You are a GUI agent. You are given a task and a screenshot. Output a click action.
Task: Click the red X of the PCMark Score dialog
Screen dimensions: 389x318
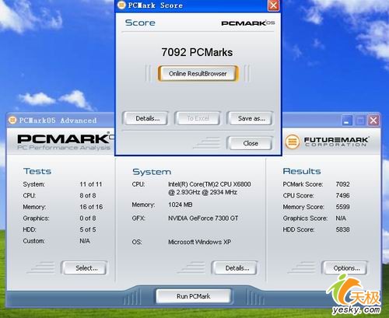(273, 5)
